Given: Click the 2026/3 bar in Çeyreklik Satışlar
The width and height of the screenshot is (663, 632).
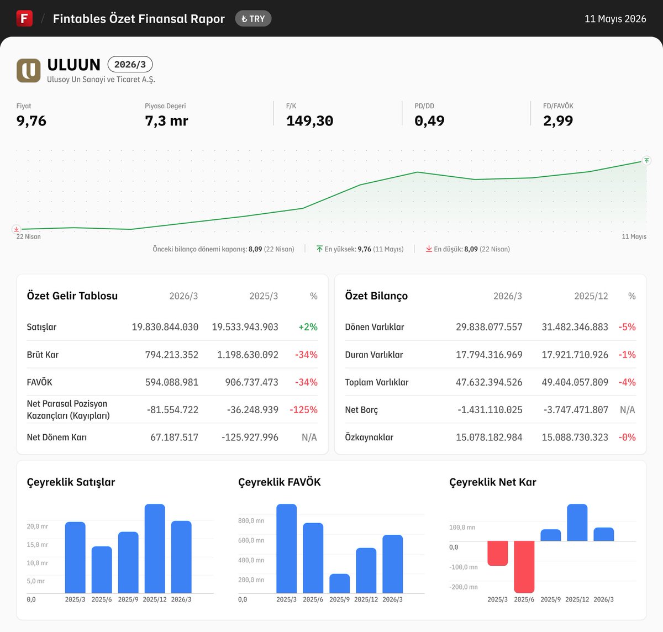Looking at the screenshot, I should 181,557.
